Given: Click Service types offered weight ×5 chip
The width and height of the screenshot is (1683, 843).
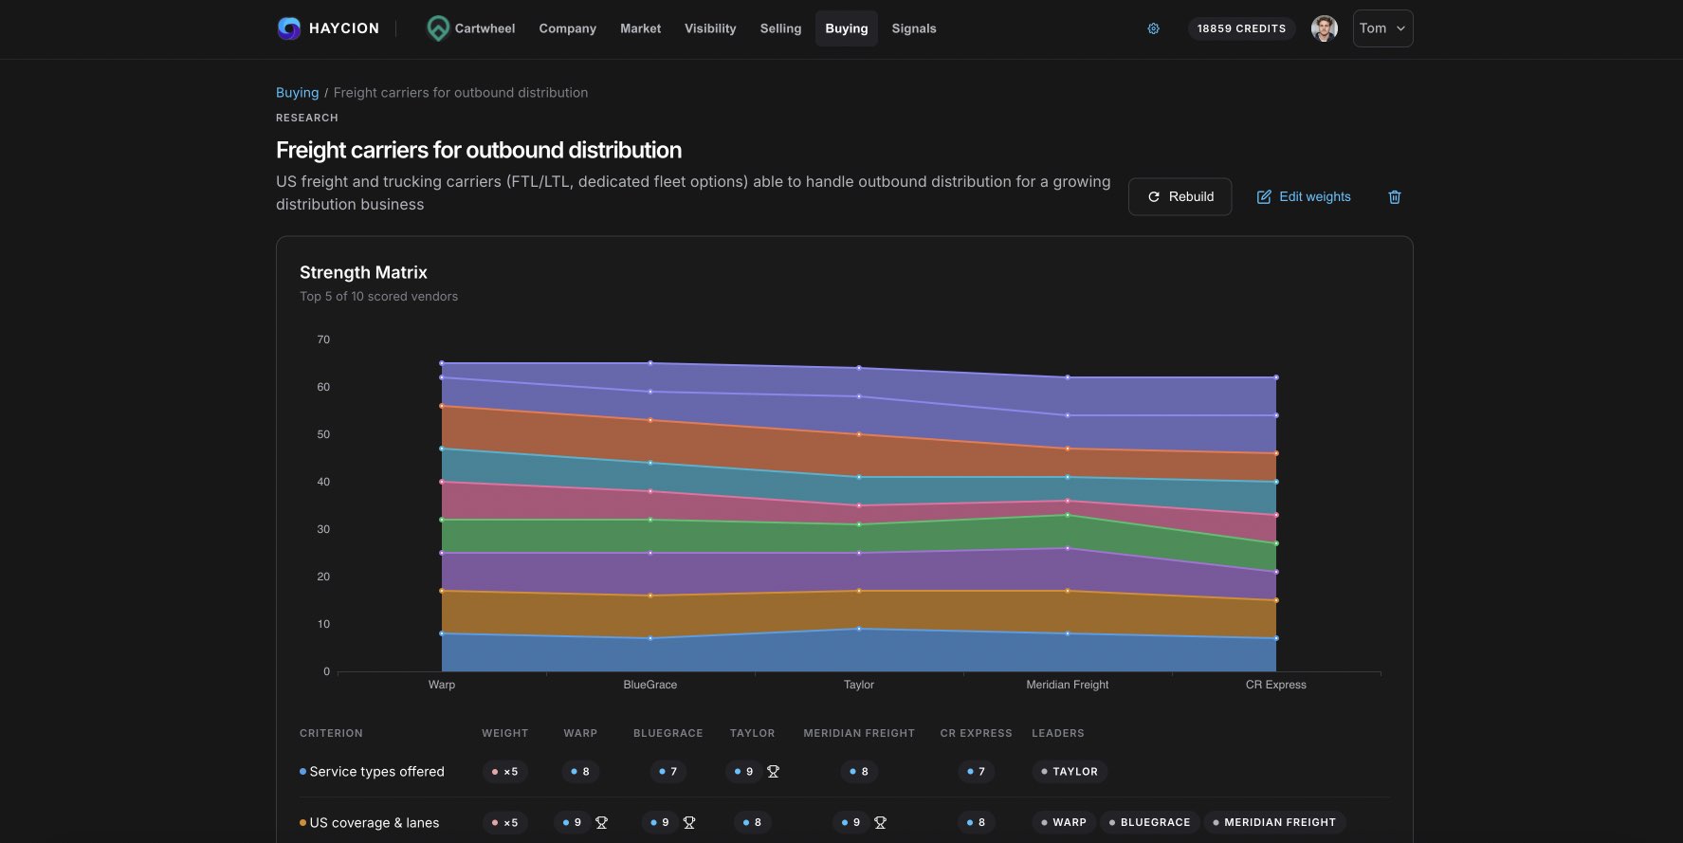Looking at the screenshot, I should tap(504, 772).
